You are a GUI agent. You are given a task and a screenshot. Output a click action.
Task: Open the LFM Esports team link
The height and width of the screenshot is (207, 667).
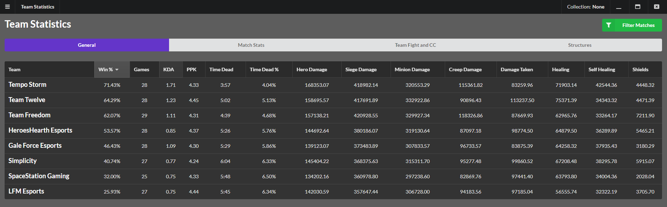point(26,191)
